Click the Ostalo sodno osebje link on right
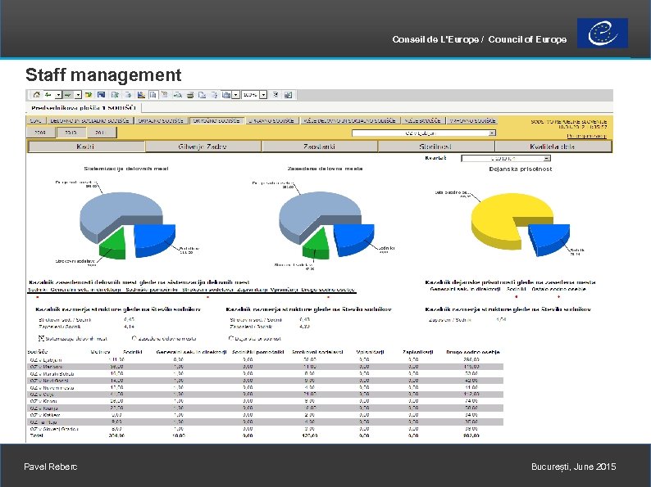The width and height of the screenshot is (651, 487). [559, 289]
